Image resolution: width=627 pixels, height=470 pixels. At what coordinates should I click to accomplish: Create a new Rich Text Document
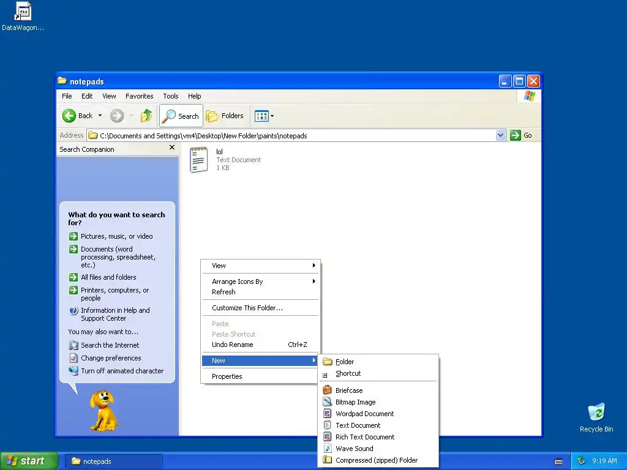tap(378, 437)
